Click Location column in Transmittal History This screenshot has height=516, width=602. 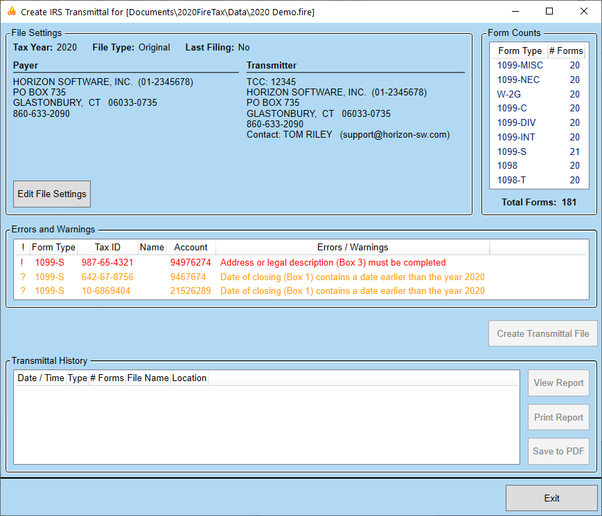tap(189, 378)
